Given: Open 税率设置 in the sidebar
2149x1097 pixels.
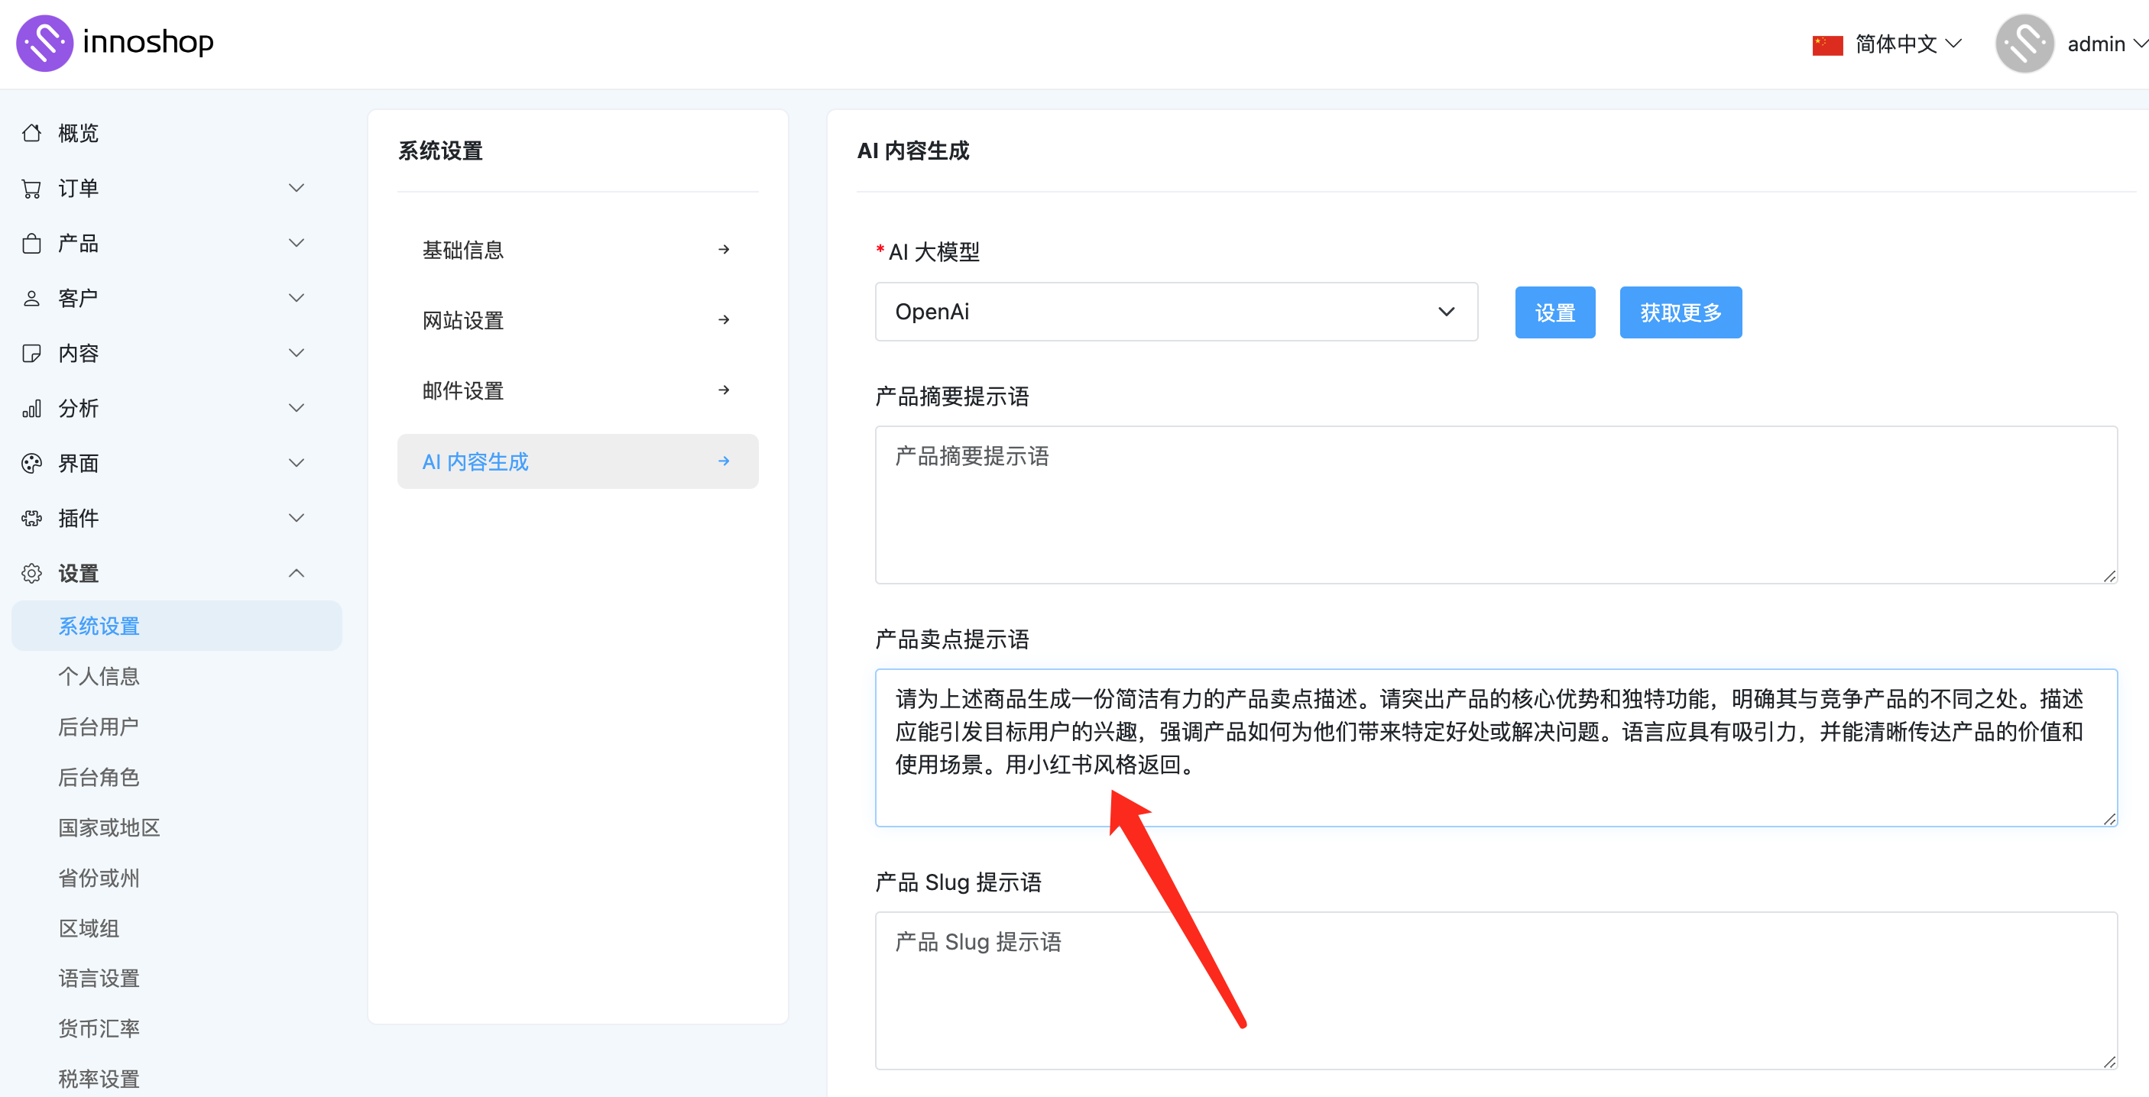Looking at the screenshot, I should point(99,1079).
